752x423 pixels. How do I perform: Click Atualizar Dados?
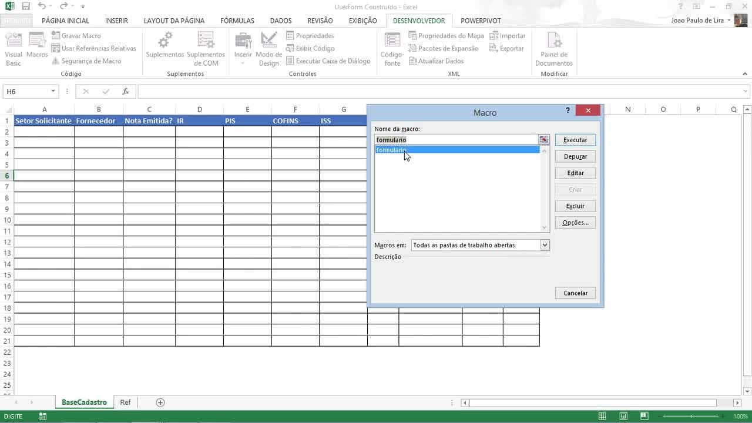(435, 61)
